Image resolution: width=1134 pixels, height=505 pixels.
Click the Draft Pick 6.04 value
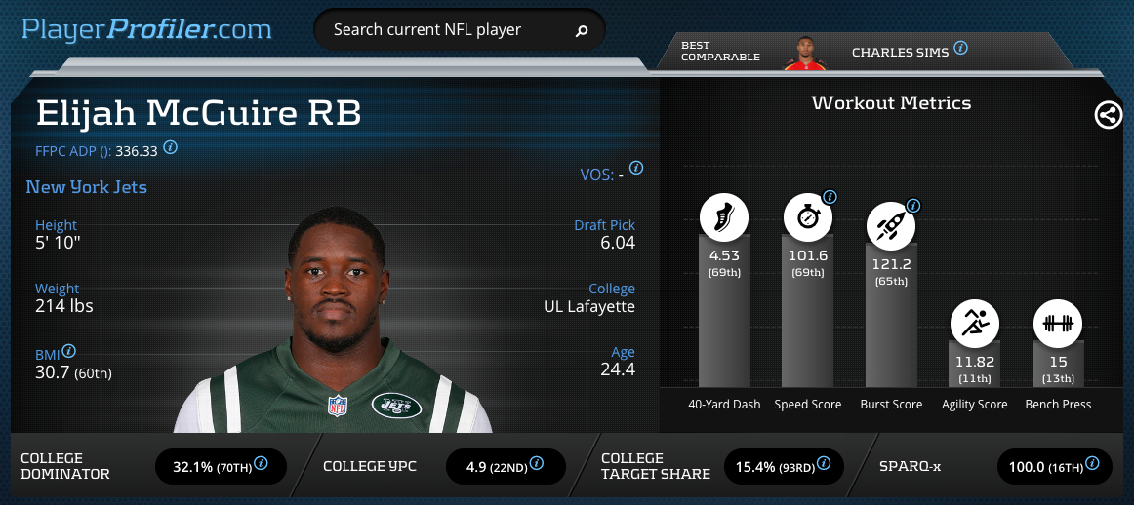(618, 243)
